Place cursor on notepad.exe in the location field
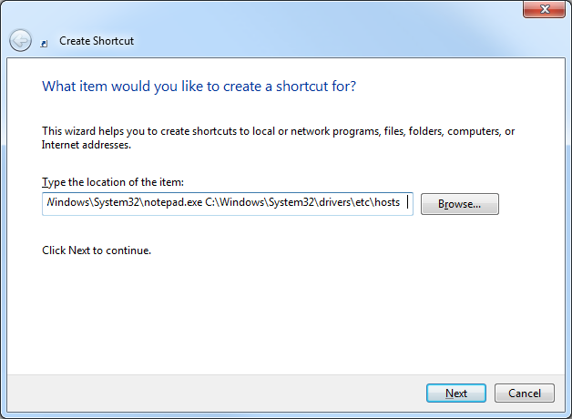Image resolution: width=572 pixels, height=419 pixels. pyautogui.click(x=173, y=202)
